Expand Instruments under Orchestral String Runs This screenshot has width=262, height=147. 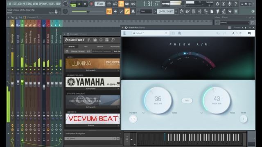pyautogui.click(x=93, y=107)
